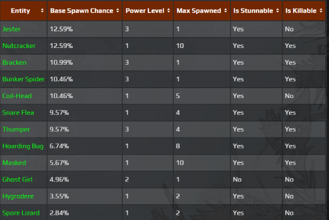Image resolution: width=329 pixels, height=220 pixels.
Task: Sort by Max Spawned arrows
Action: [225, 10]
